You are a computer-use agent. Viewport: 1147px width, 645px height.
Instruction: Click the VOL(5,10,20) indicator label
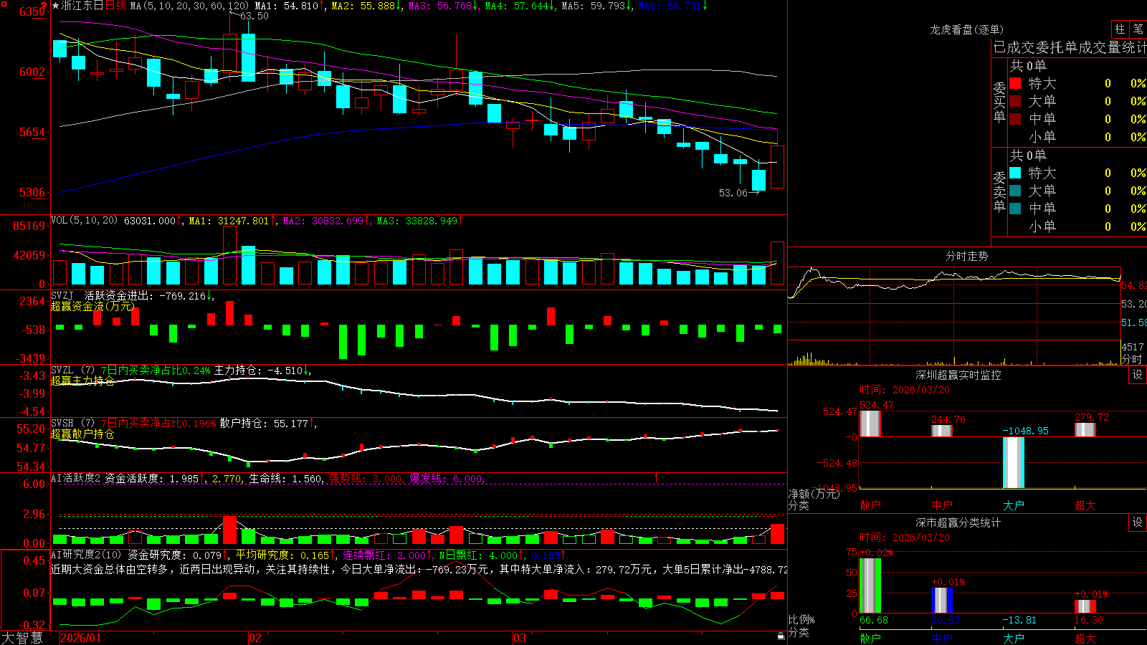click(x=84, y=220)
